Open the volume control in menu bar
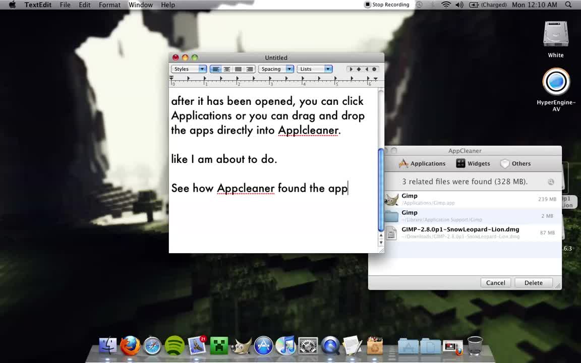Viewport: 581px width, 363px height. [459, 5]
